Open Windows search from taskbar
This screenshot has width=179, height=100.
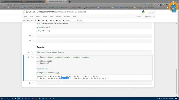tap(5, 99)
